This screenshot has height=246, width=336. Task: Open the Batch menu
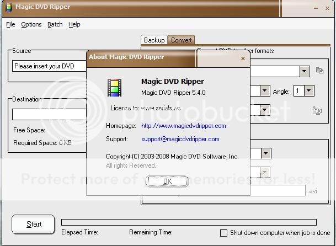point(55,24)
